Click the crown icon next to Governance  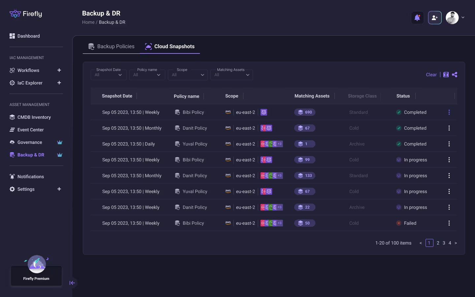[60, 142]
